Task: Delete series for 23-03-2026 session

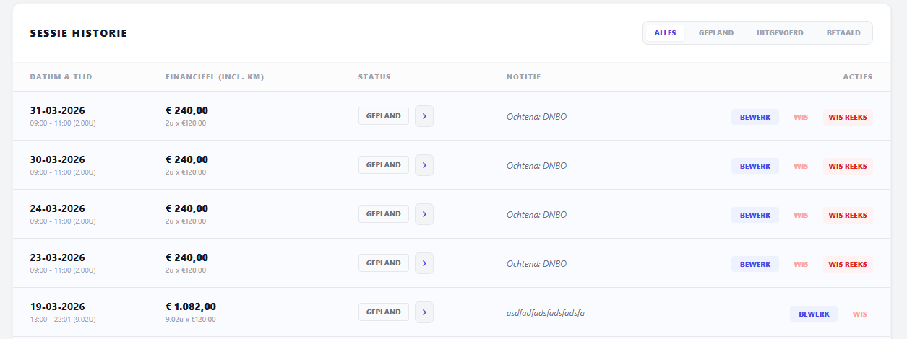Action: click(x=848, y=264)
